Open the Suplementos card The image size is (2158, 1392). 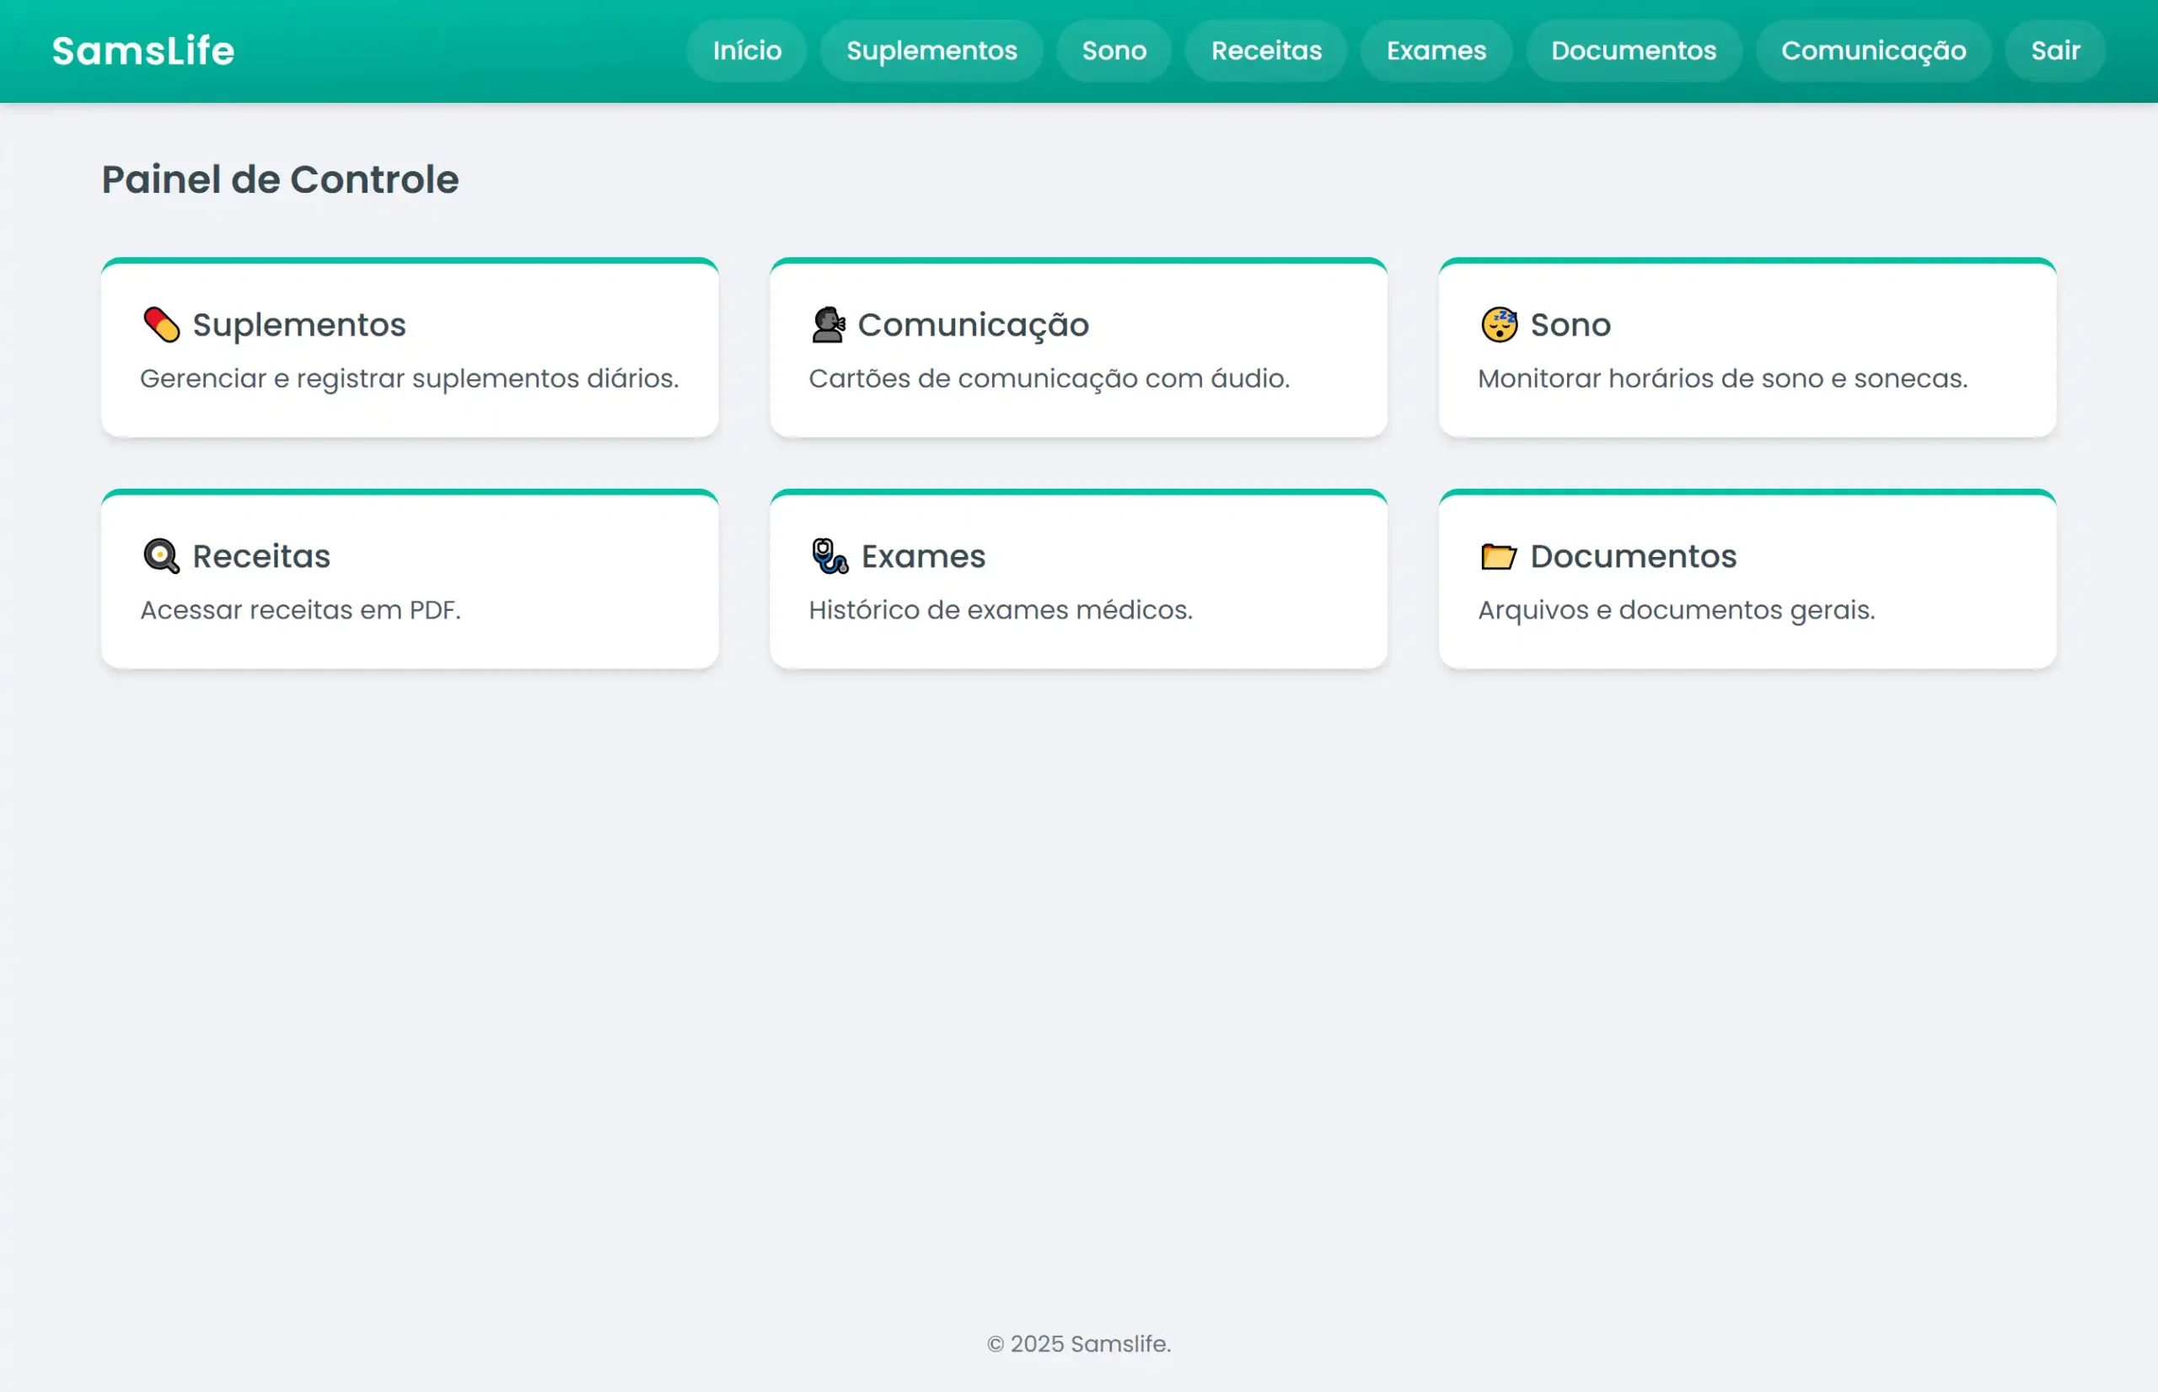pyautogui.click(x=409, y=348)
